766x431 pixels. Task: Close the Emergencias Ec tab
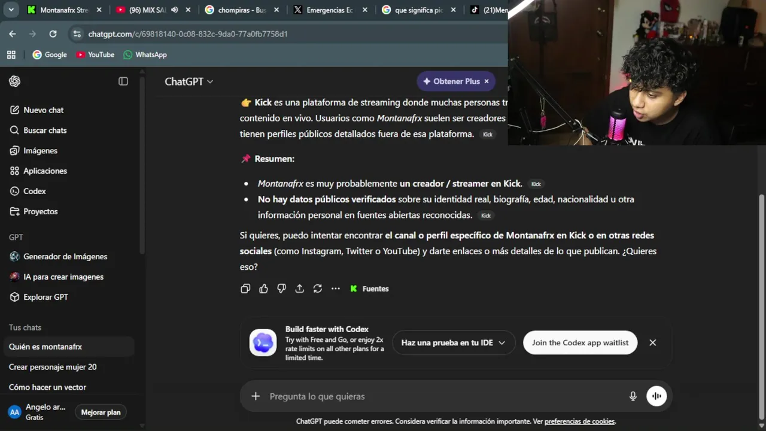[365, 10]
